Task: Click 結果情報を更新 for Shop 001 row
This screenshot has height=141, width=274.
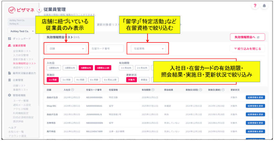Action: click(255, 106)
